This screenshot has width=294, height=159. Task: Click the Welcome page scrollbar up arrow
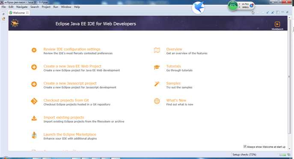click(289, 17)
